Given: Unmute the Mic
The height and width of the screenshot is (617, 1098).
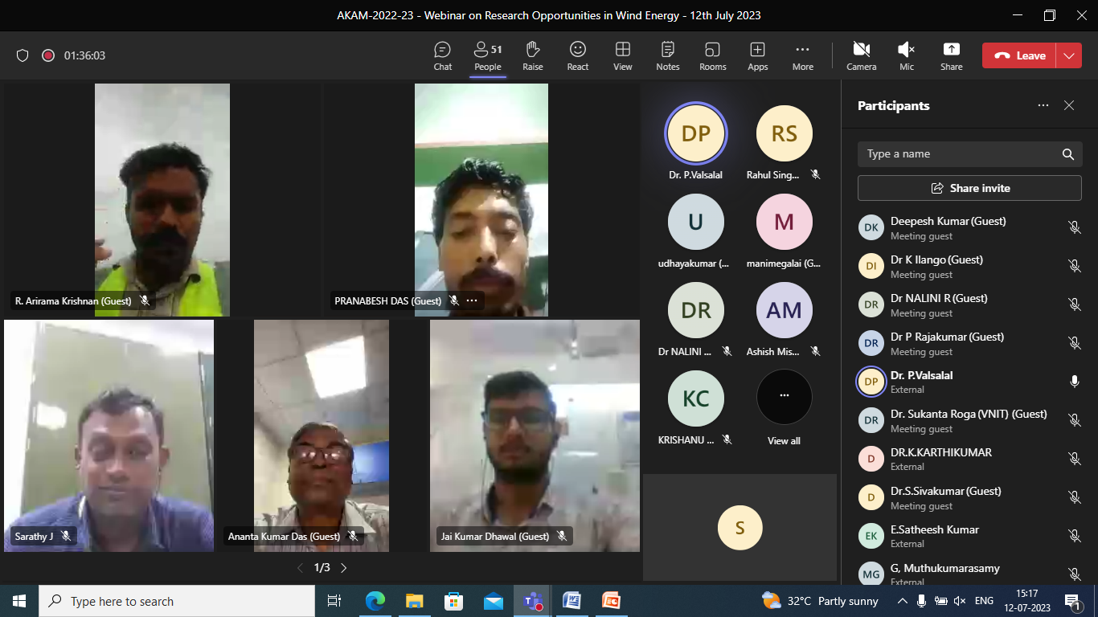Looking at the screenshot, I should coord(906,56).
